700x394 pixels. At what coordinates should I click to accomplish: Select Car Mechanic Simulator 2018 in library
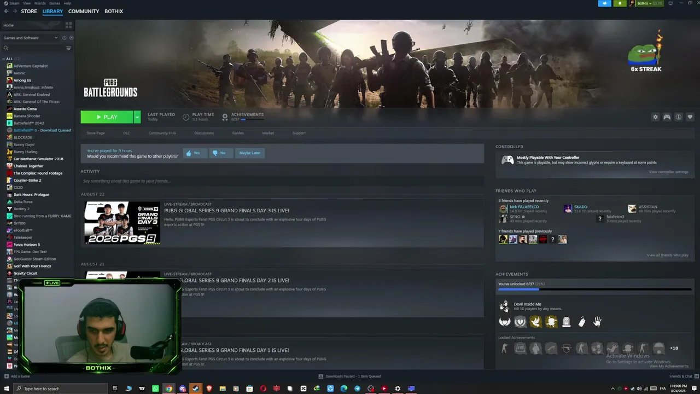(38, 159)
